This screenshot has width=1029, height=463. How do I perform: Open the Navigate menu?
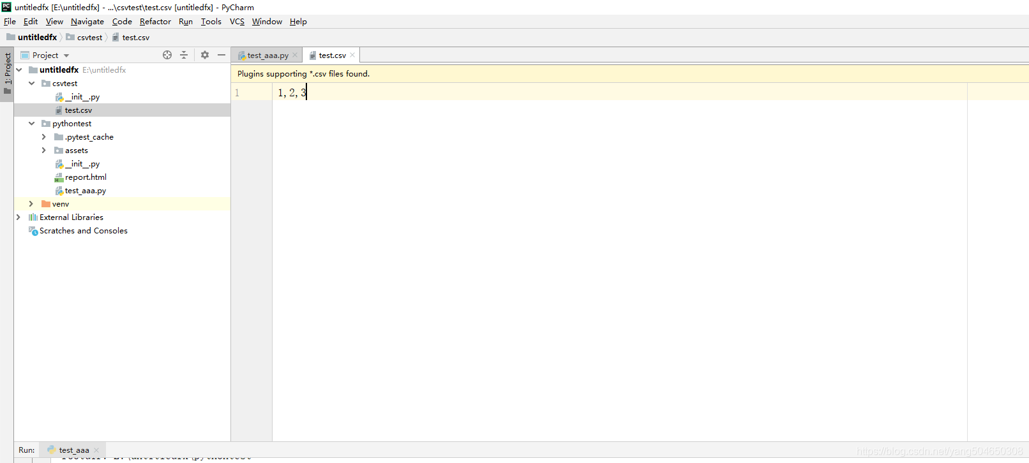point(87,21)
